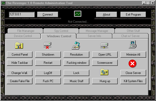Click the Resolution button
The height and width of the screenshot is (101, 156).
(x=76, y=55)
